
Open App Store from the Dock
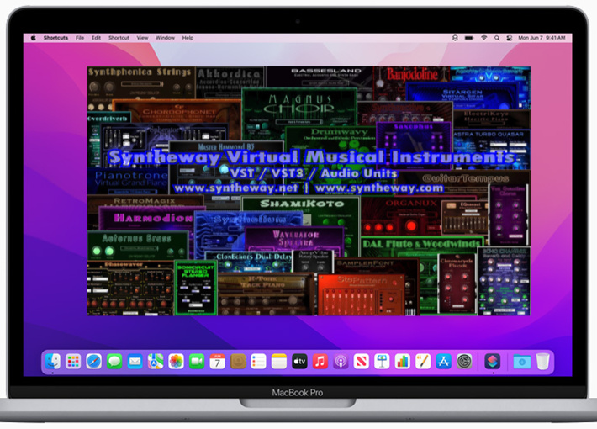tap(444, 361)
